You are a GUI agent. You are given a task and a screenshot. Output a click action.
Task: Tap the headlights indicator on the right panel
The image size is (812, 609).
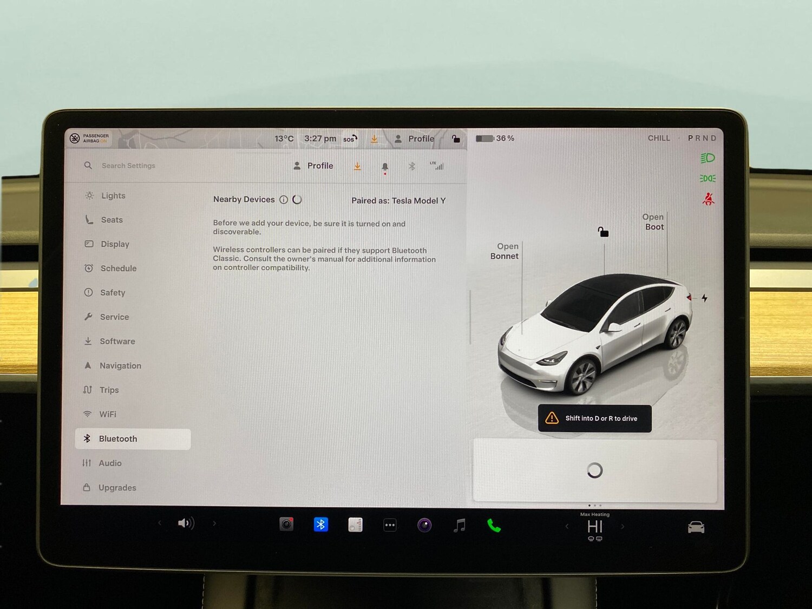point(708,158)
